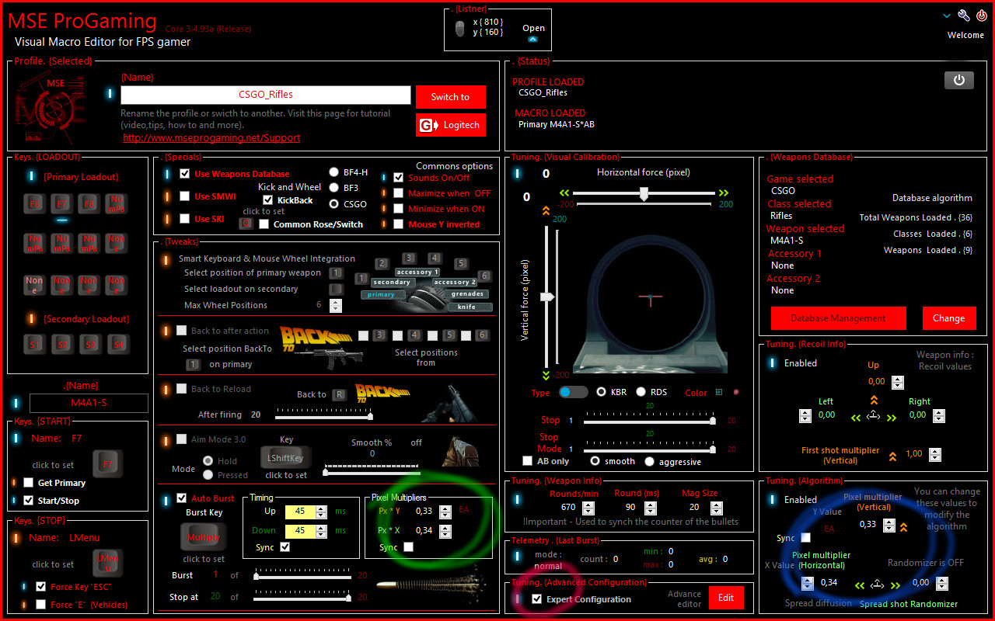
Task: Click the Vertical force slider handle
Action: [x=547, y=297]
